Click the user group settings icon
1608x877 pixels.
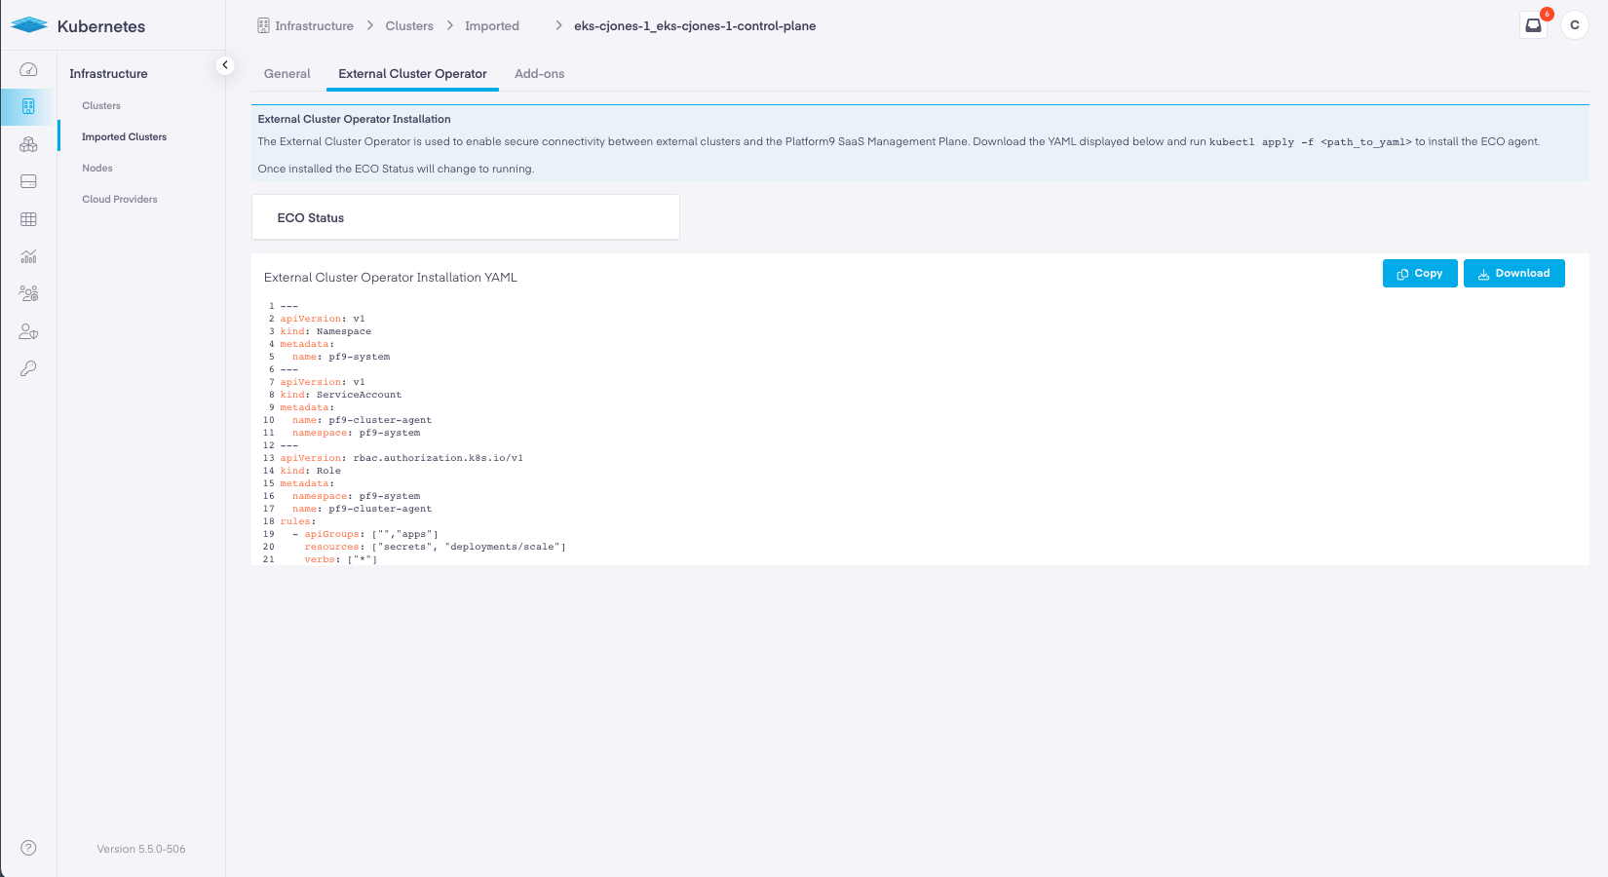(x=28, y=293)
